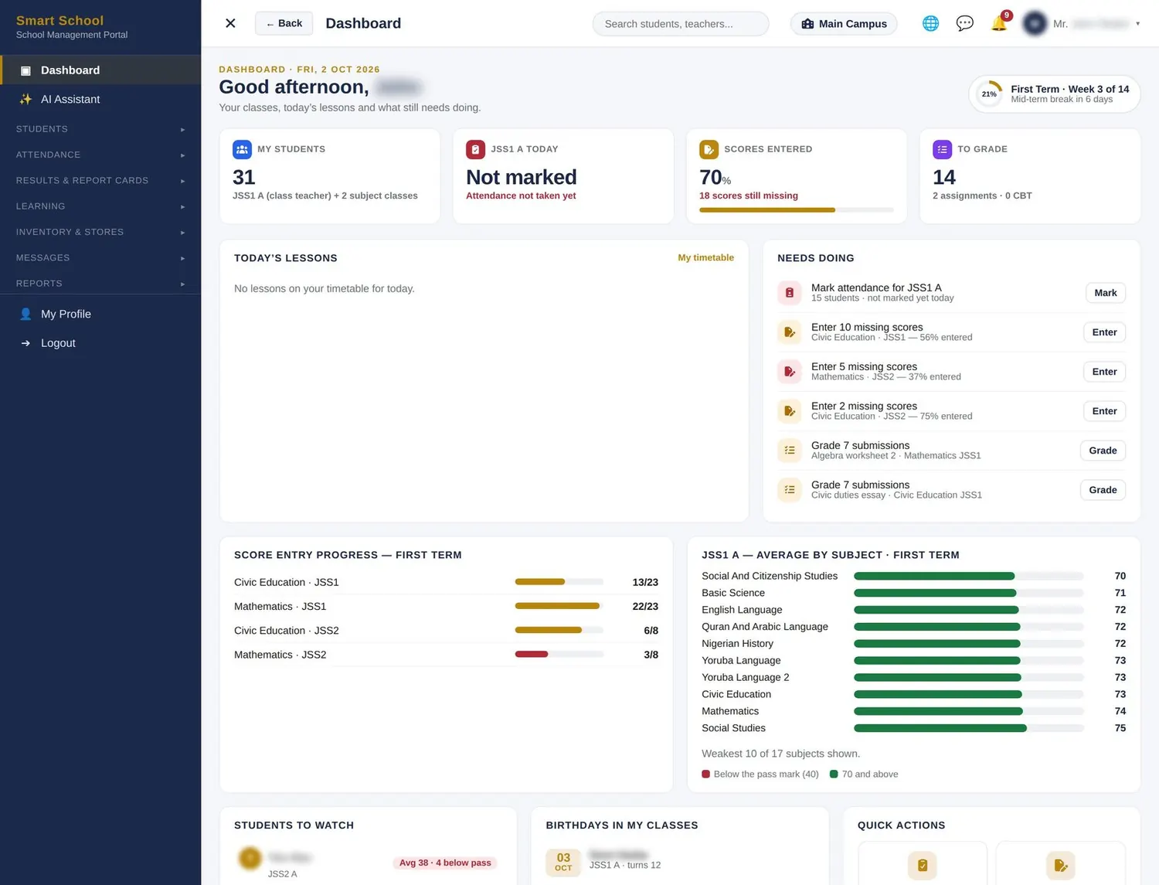
Task: Expand Results & Report Cards section
Action: [x=100, y=180]
